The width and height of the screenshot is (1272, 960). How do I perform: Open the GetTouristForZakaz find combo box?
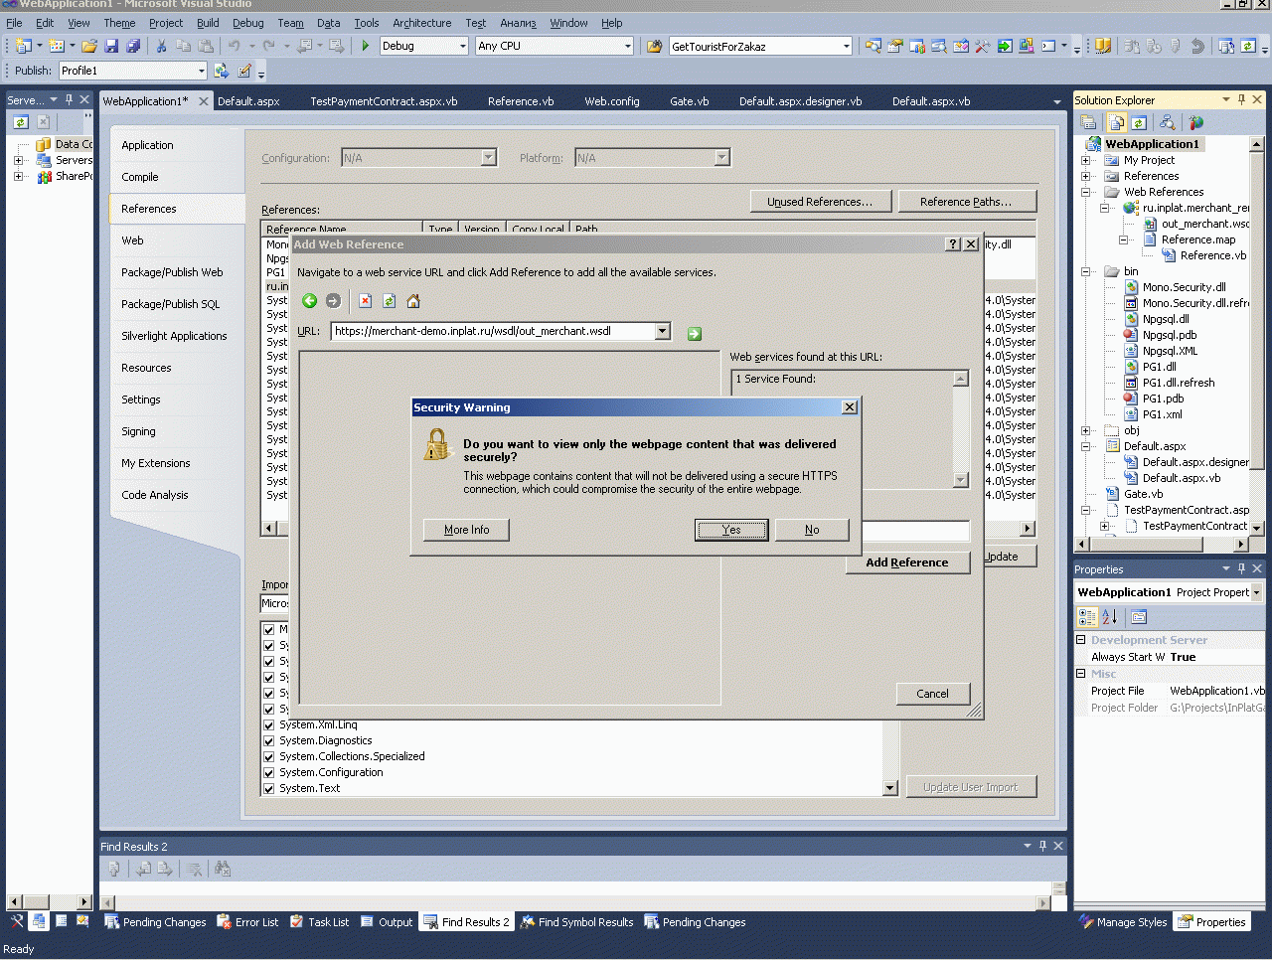[x=847, y=46]
